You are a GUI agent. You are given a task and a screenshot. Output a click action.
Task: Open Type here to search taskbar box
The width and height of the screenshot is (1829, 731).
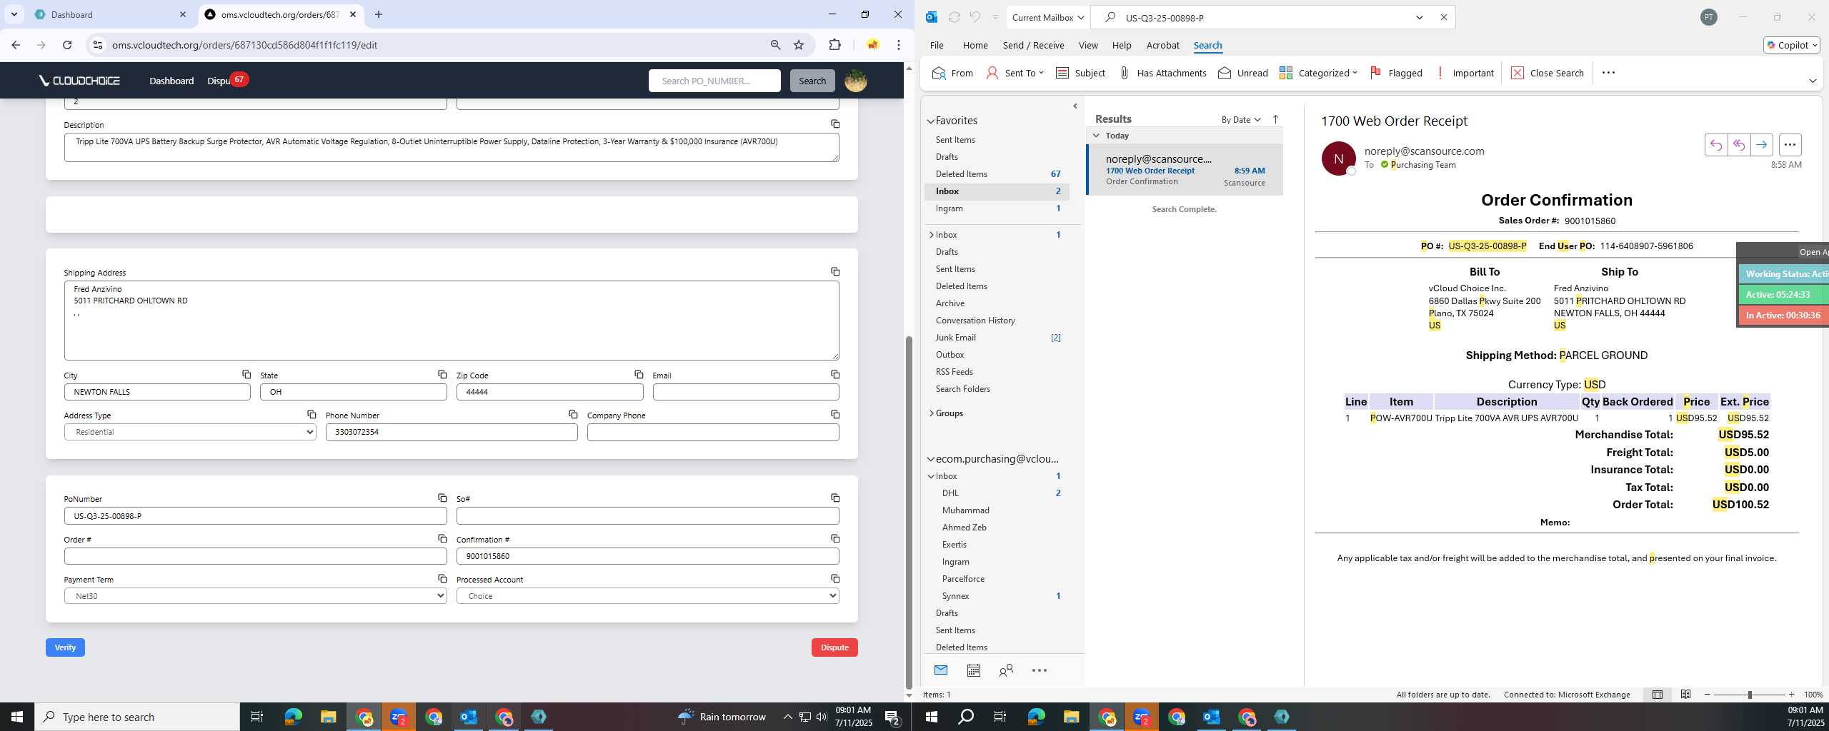137,717
